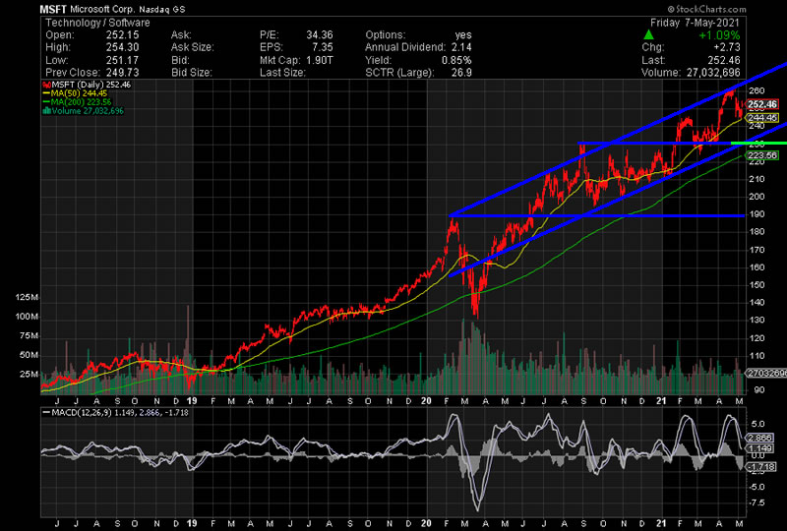The image size is (787, 531).
Task: Click the Technology / Software sector label
Action: click(97, 23)
